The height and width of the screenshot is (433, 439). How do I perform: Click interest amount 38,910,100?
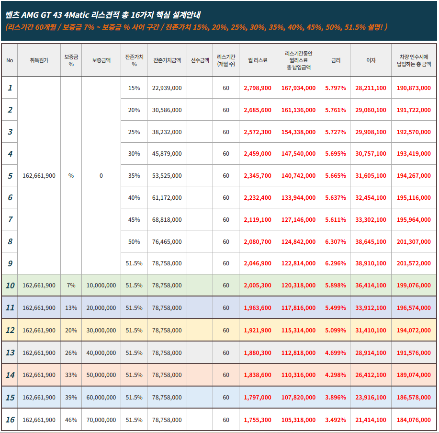(x=371, y=263)
